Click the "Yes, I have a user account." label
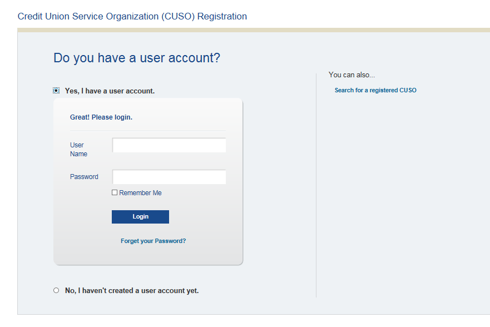The image size is (490, 327). (110, 91)
